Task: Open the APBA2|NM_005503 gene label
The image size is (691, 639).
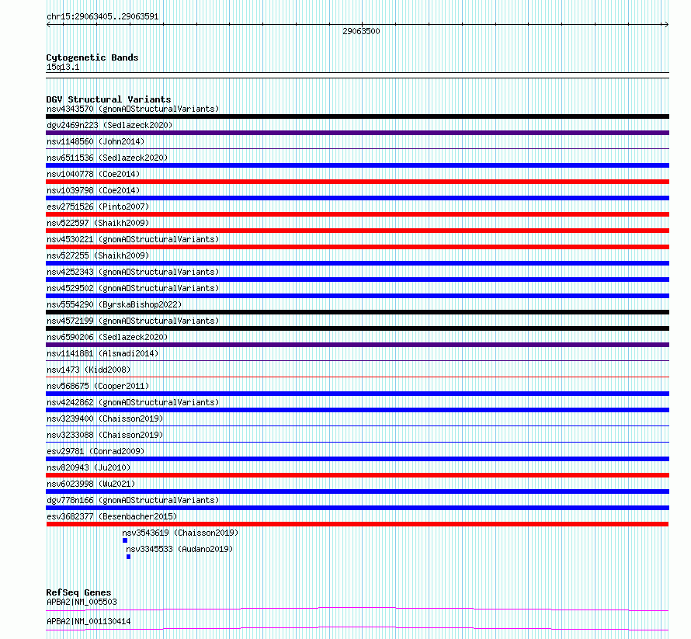Action: click(x=82, y=602)
